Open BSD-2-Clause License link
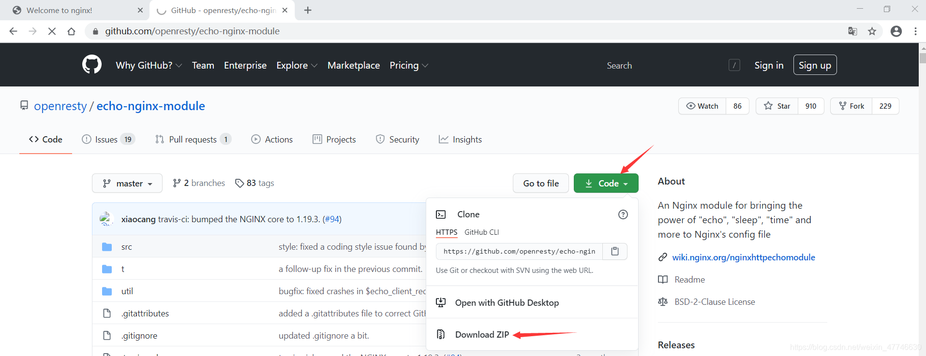Screen dimensions: 926x356 715,302
